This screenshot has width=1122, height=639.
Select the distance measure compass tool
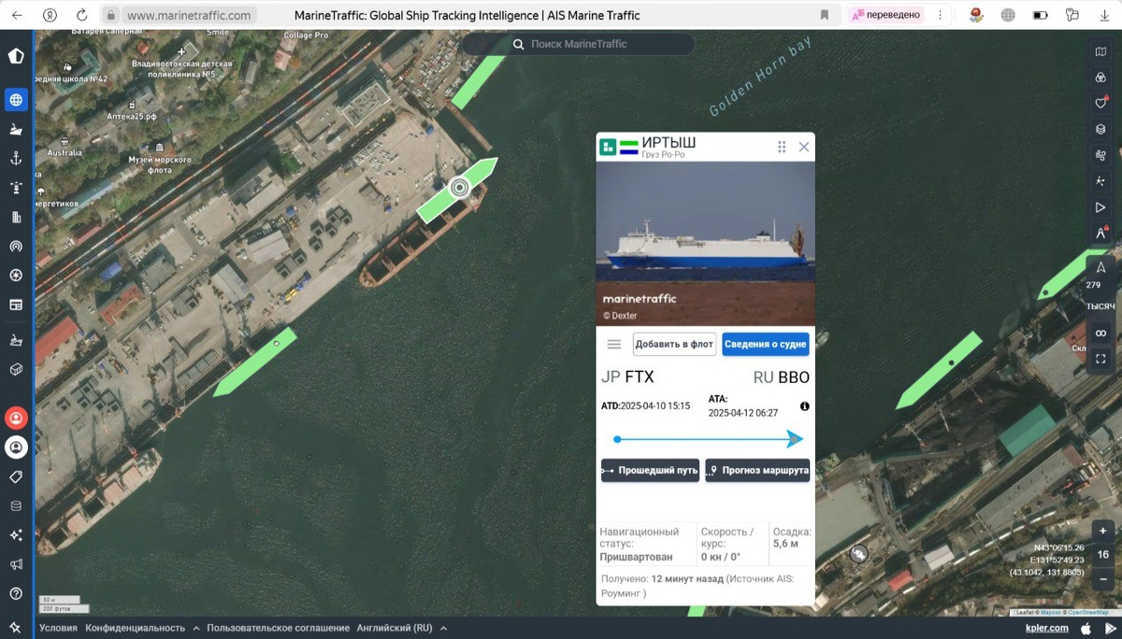pyautogui.click(x=1100, y=234)
